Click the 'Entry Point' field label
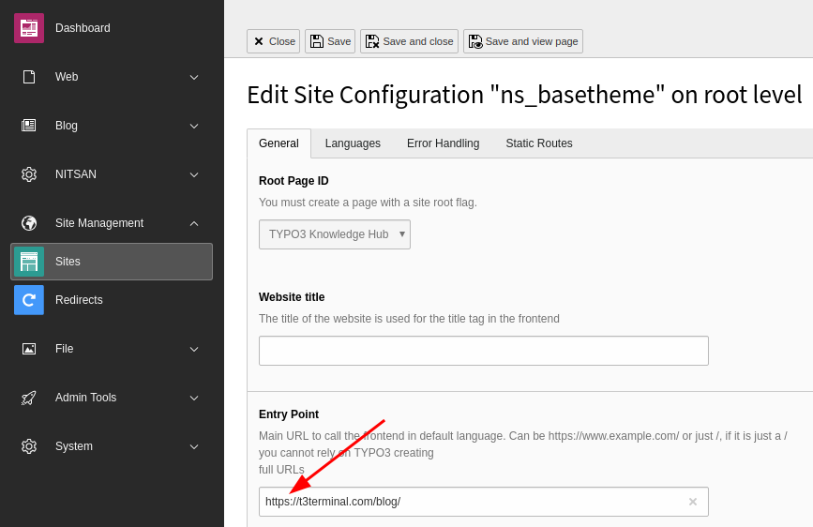Viewport: 813px width, 527px height. [x=289, y=414]
